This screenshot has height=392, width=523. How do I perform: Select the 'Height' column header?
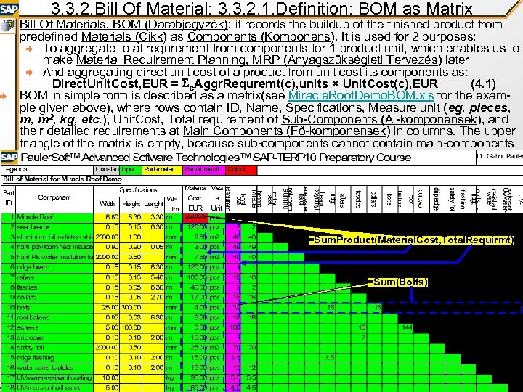pyautogui.click(x=131, y=204)
